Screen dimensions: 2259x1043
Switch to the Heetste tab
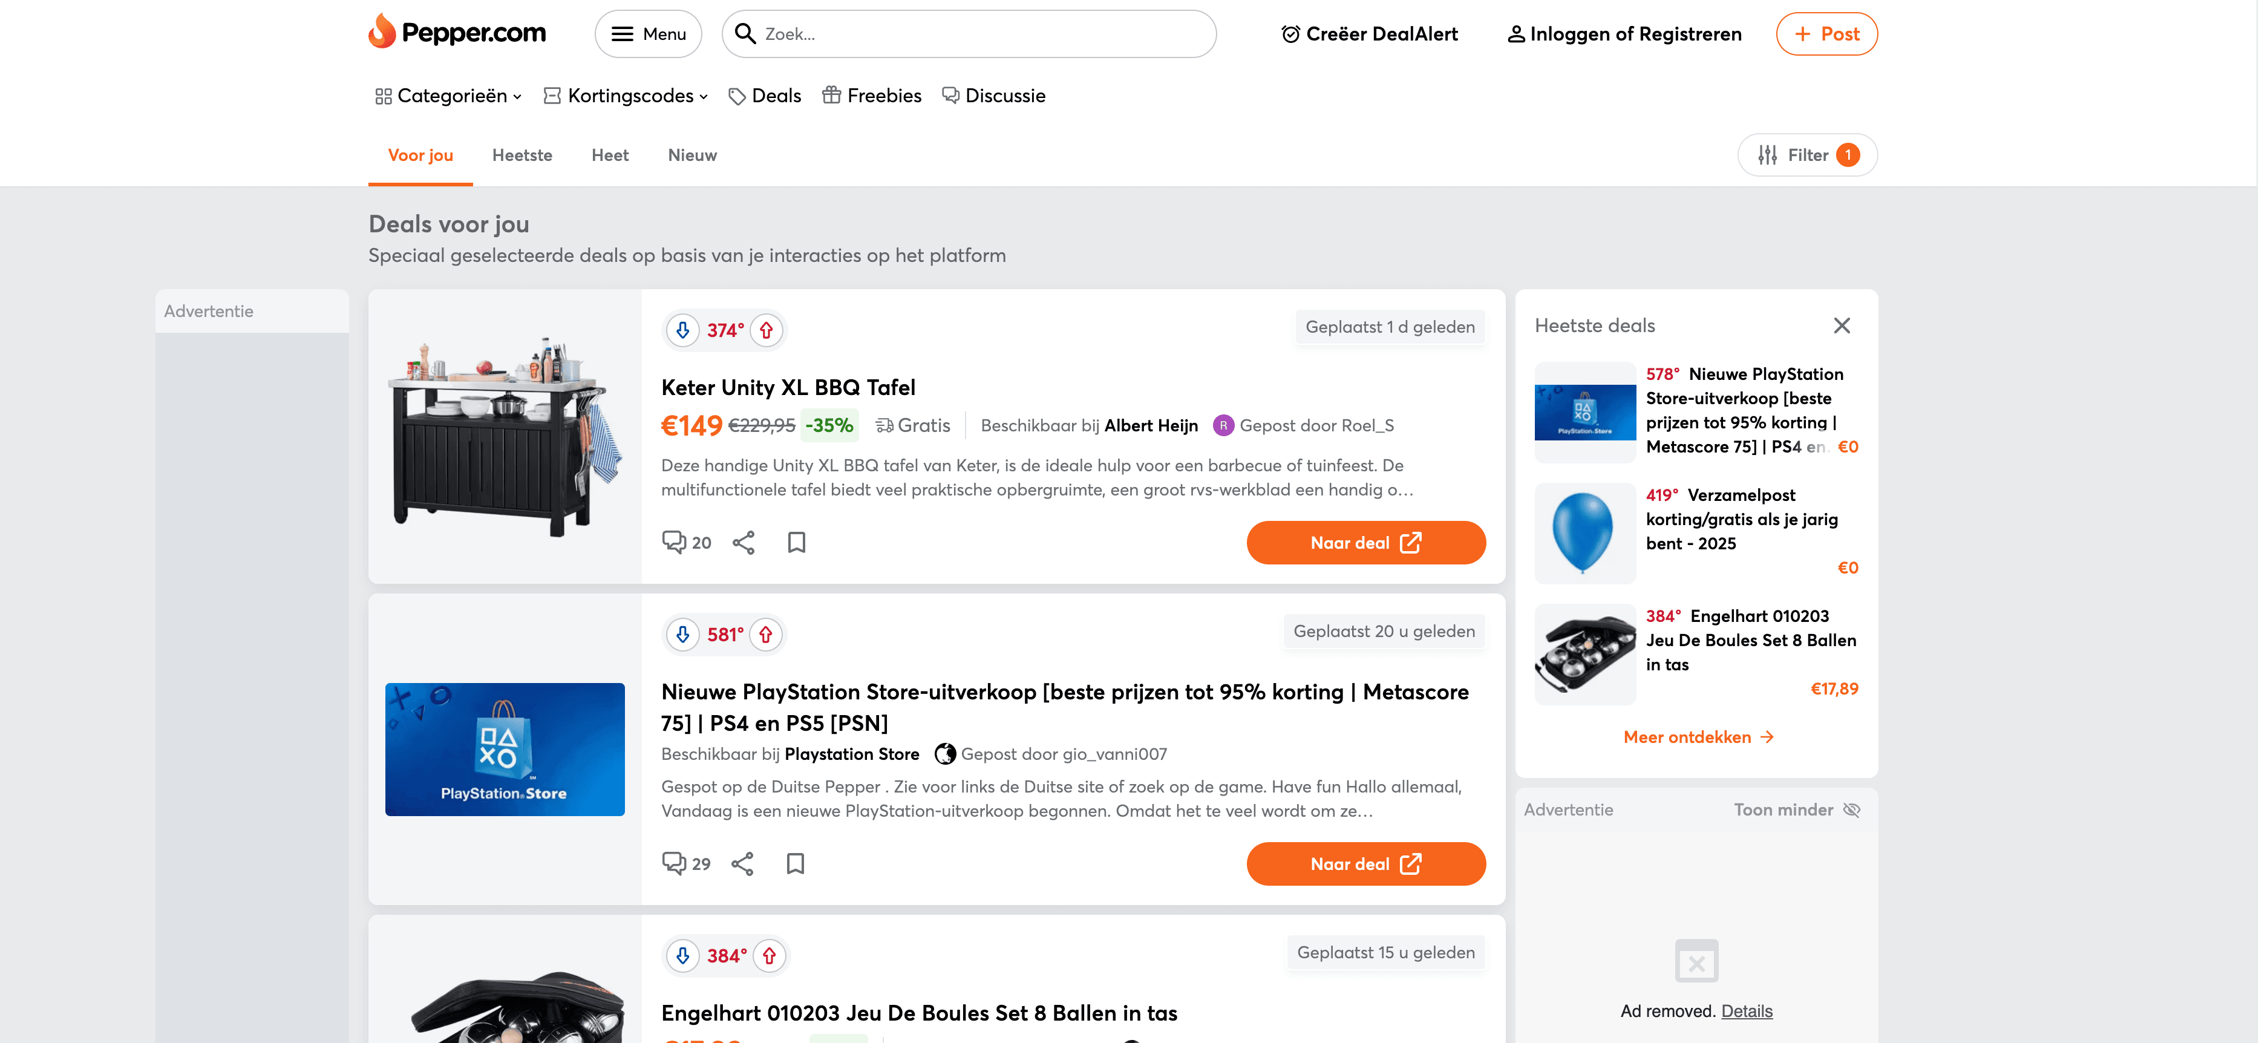click(x=521, y=155)
